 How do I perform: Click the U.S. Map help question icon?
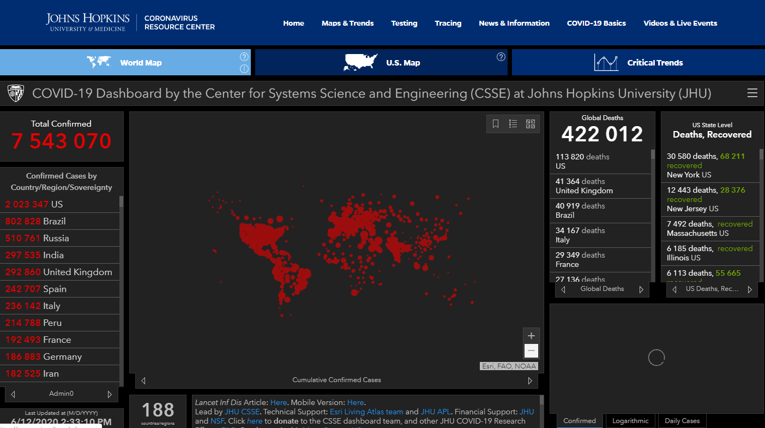click(x=501, y=57)
